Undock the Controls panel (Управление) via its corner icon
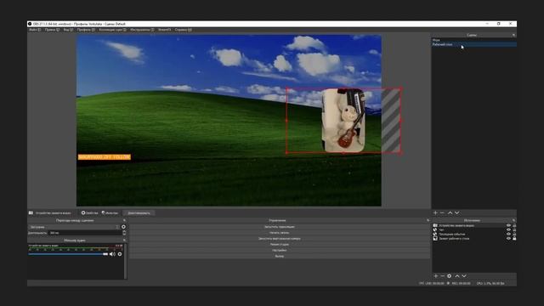544x306 pixels. [428, 220]
